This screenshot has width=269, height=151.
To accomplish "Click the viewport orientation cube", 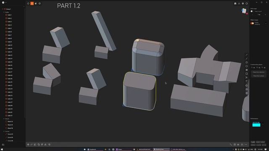I will pos(244,11).
